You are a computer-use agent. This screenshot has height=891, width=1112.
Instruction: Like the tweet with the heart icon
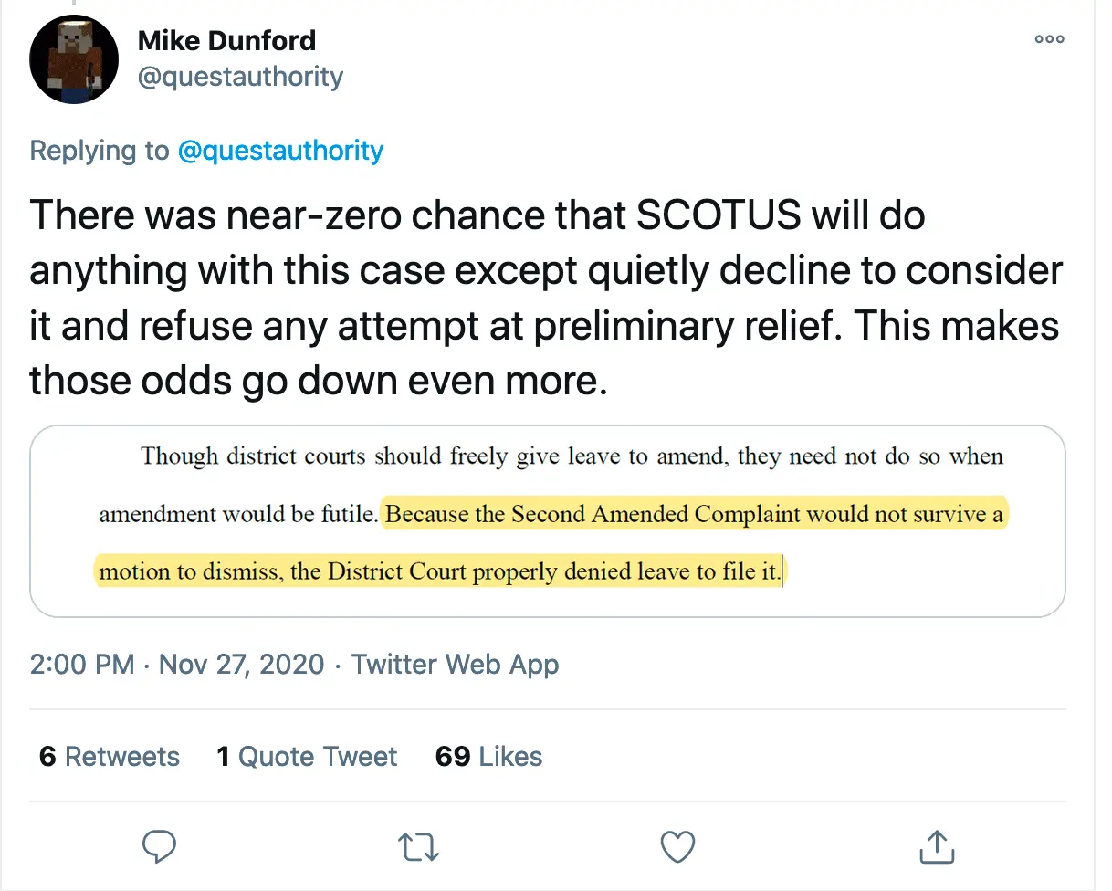(x=677, y=846)
